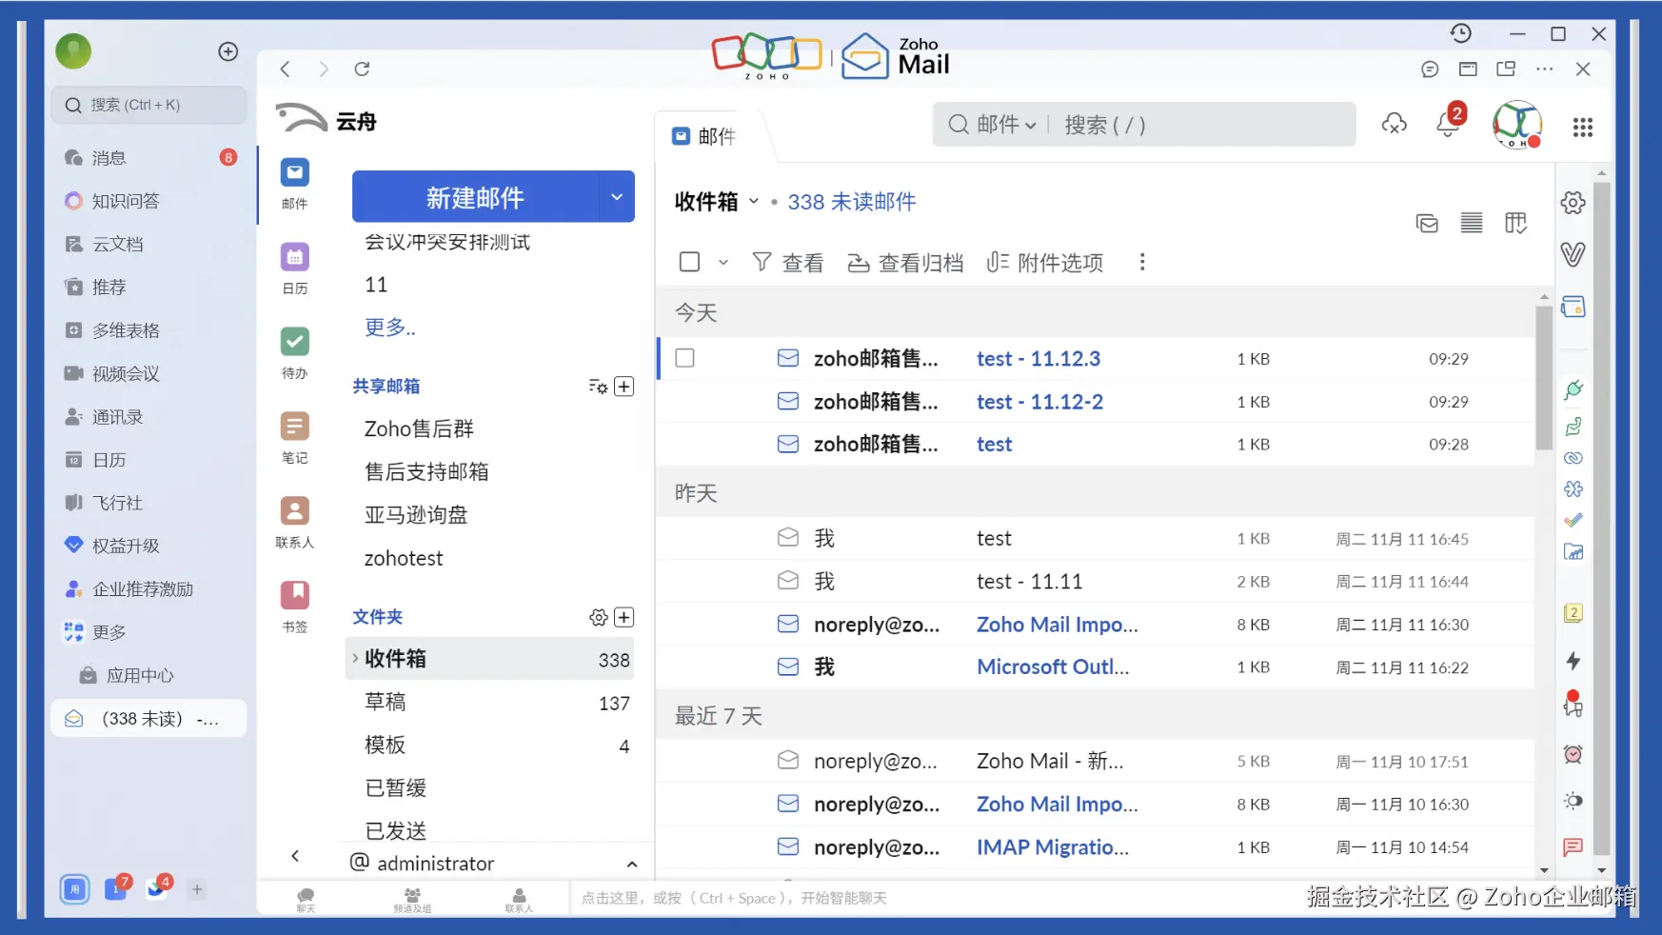Screen dimensions: 1662x935
Task: Open the 收件箱 title dropdown arrow
Action: tap(754, 201)
